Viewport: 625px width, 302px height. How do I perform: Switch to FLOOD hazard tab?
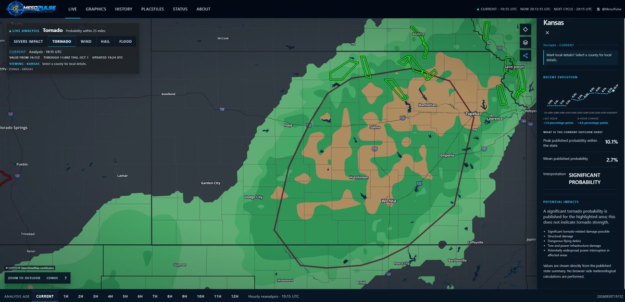coord(126,42)
